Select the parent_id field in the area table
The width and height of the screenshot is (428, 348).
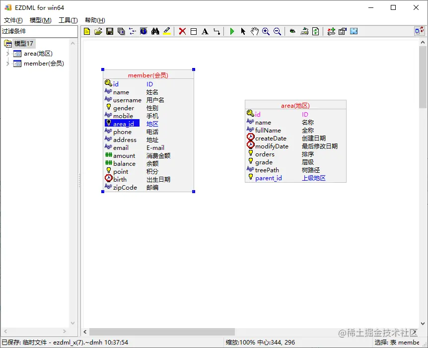tap(268, 178)
